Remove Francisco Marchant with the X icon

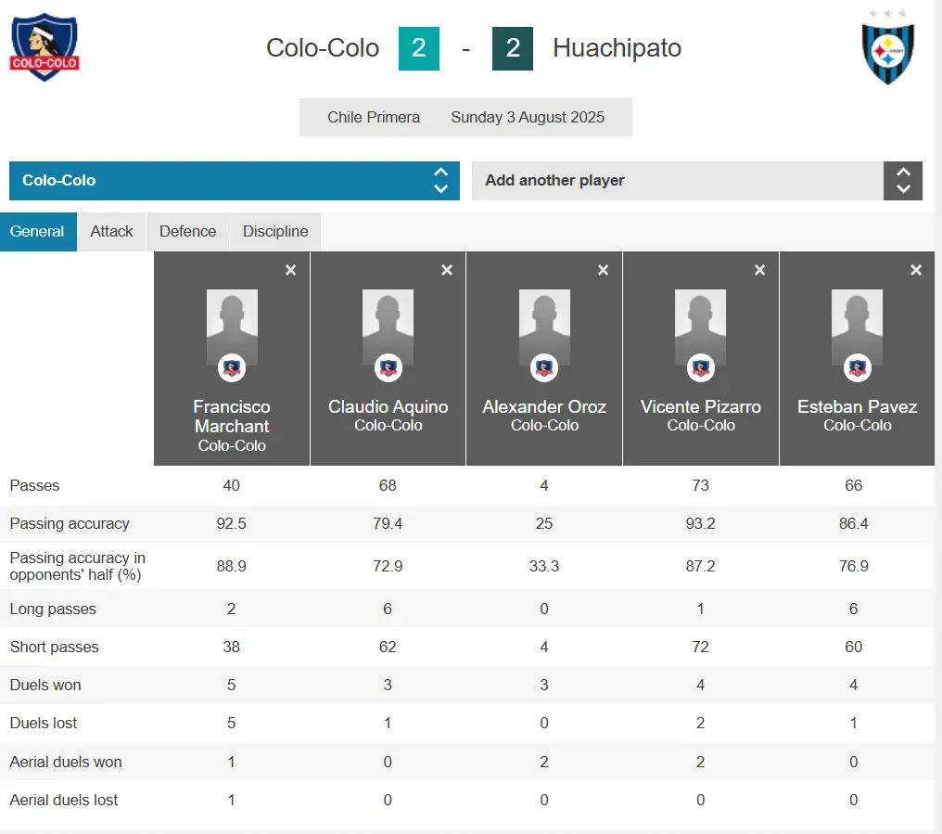pyautogui.click(x=290, y=270)
